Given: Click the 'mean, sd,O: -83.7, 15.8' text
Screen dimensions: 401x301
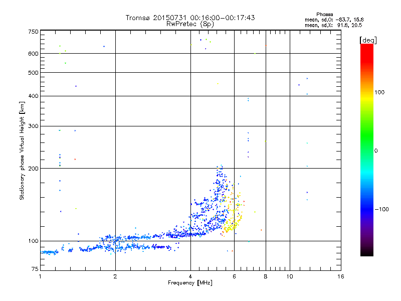Looking at the screenshot, I should point(334,20).
